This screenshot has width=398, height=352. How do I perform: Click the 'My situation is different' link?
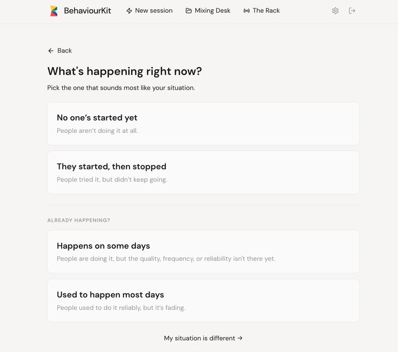(x=200, y=338)
